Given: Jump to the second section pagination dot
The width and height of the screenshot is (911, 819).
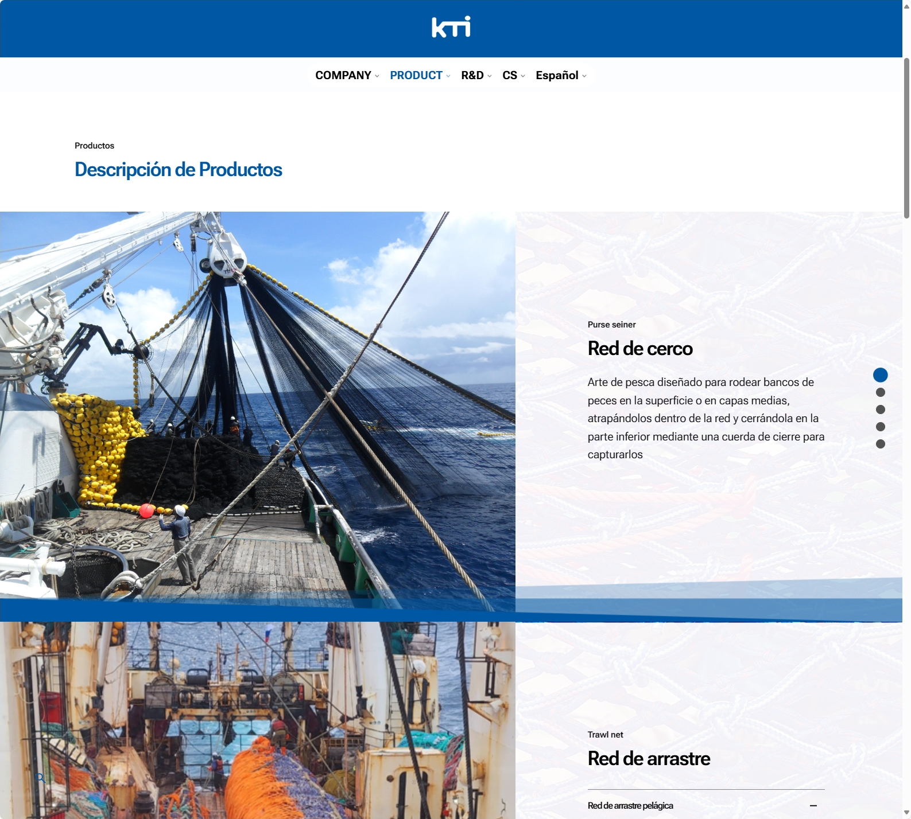Looking at the screenshot, I should coord(880,392).
